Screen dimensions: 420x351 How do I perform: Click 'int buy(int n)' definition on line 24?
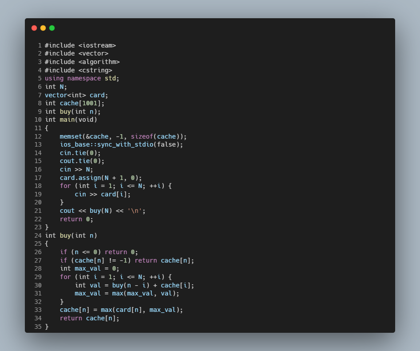click(x=71, y=235)
